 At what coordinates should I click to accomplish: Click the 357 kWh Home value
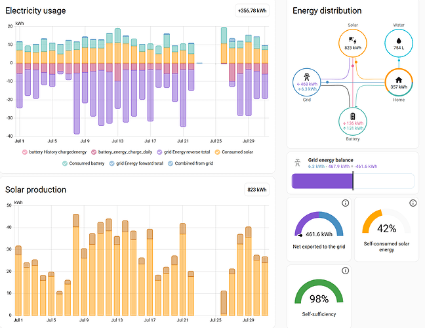click(x=399, y=87)
